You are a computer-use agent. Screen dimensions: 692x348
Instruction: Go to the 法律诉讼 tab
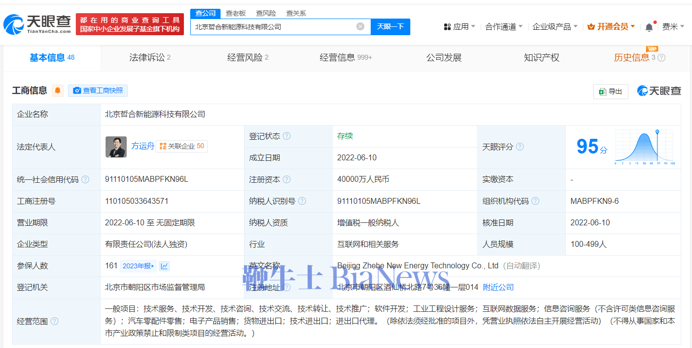pos(150,58)
